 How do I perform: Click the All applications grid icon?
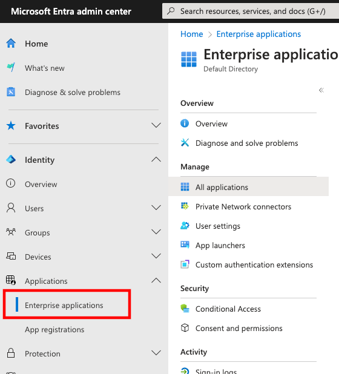[x=185, y=187]
